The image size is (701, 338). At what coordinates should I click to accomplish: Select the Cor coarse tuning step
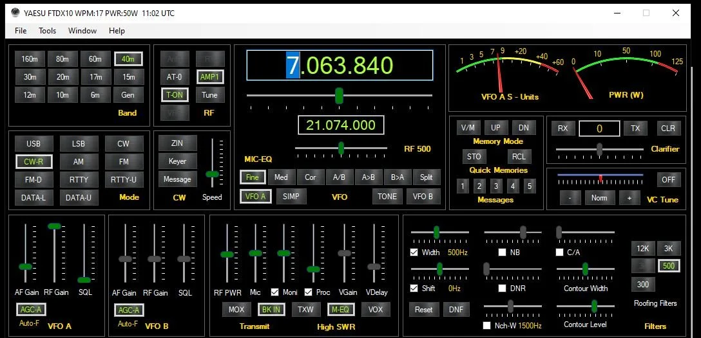311,177
